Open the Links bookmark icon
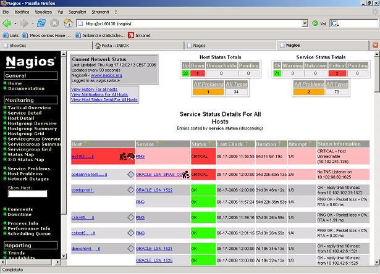This screenshot has height=274, width=380. pos(6,35)
